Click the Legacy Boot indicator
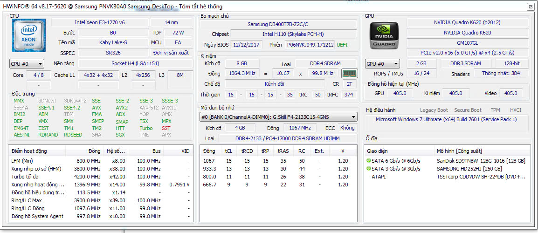This screenshot has height=233, width=538. tap(434, 110)
